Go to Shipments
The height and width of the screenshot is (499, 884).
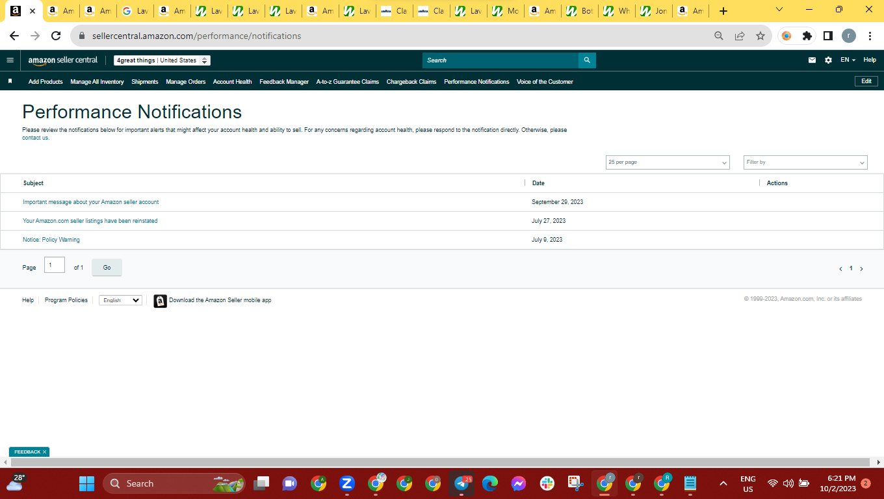coord(145,82)
